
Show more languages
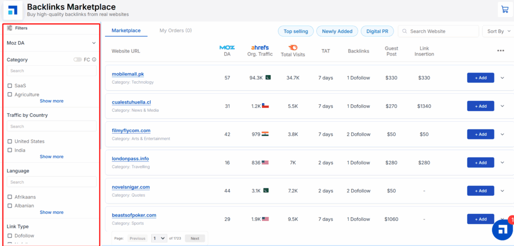point(52,212)
